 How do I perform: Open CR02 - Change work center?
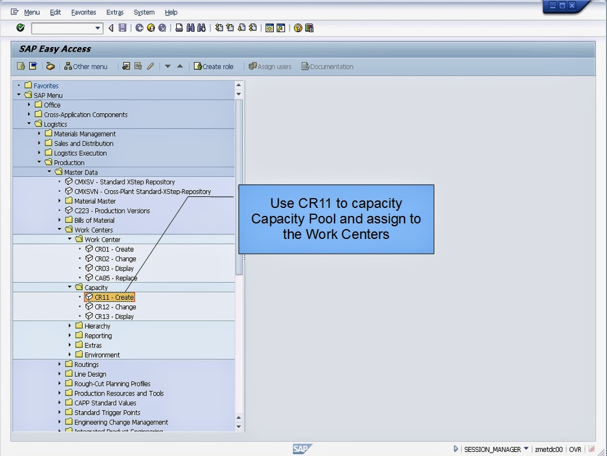tap(112, 258)
